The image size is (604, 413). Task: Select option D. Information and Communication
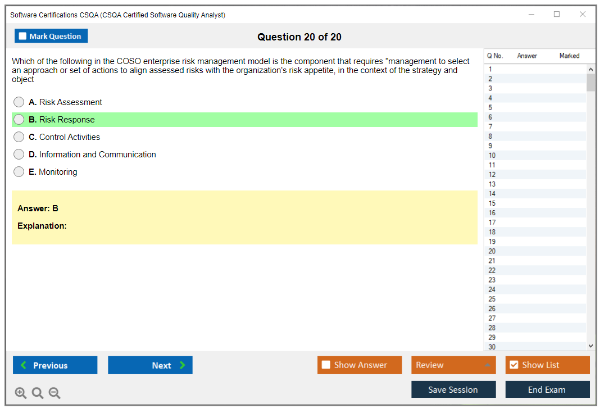(19, 155)
